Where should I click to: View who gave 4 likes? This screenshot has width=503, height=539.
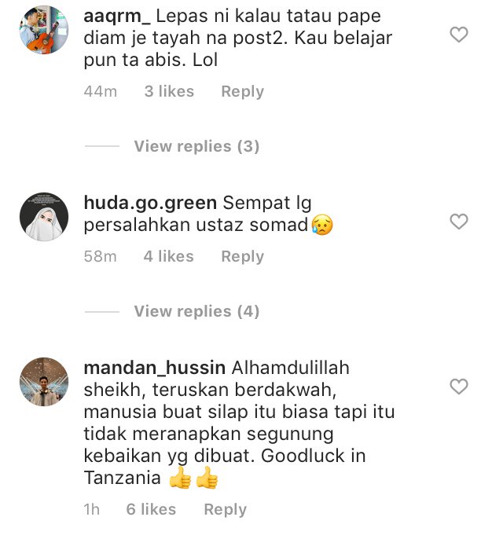(x=169, y=256)
